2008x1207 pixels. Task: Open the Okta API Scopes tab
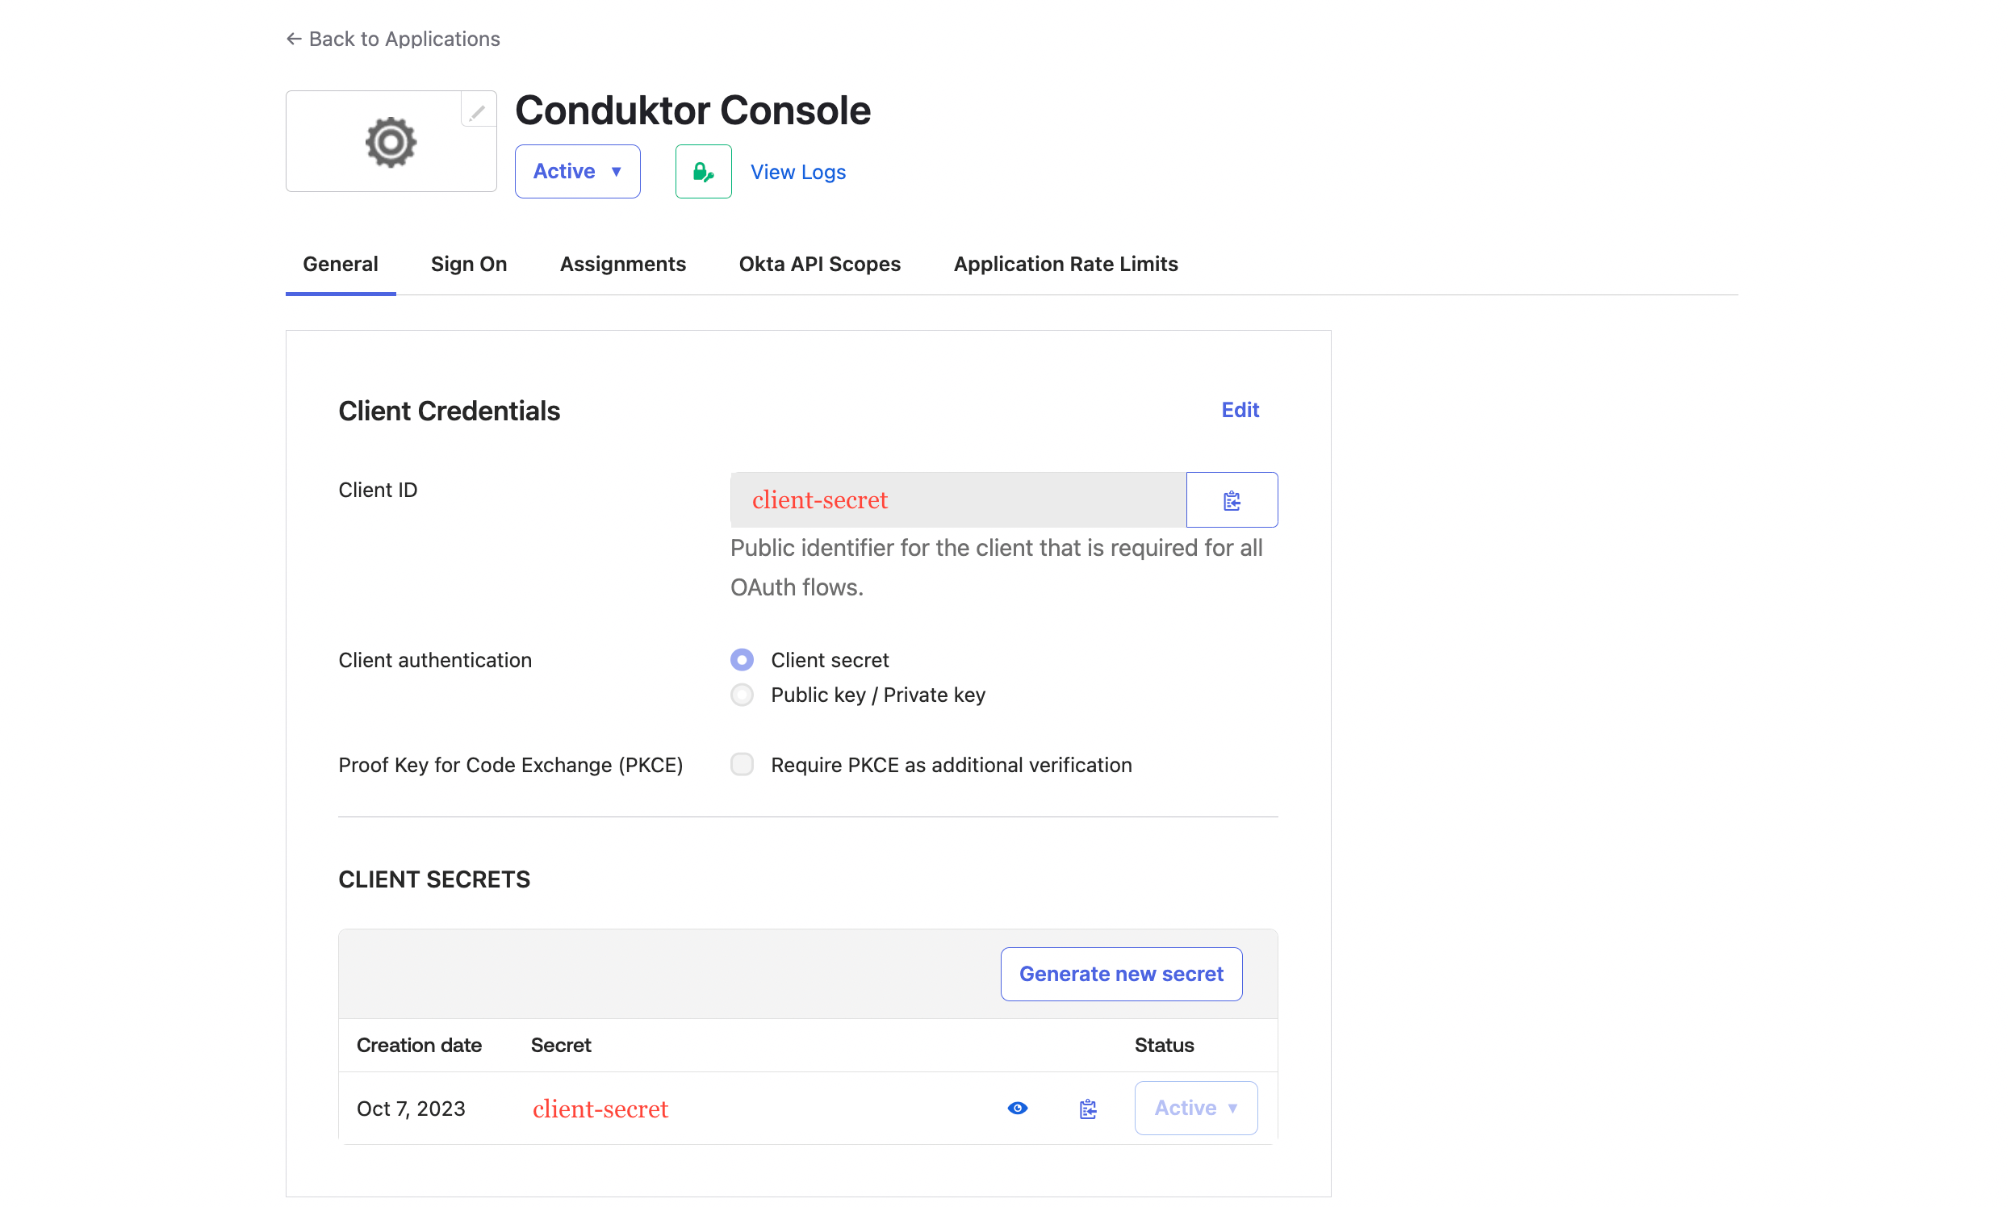point(819,265)
